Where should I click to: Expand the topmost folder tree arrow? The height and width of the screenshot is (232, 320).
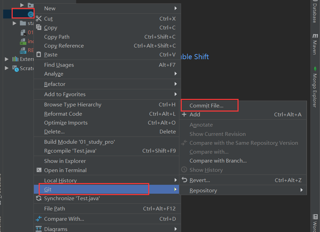click(22, 5)
